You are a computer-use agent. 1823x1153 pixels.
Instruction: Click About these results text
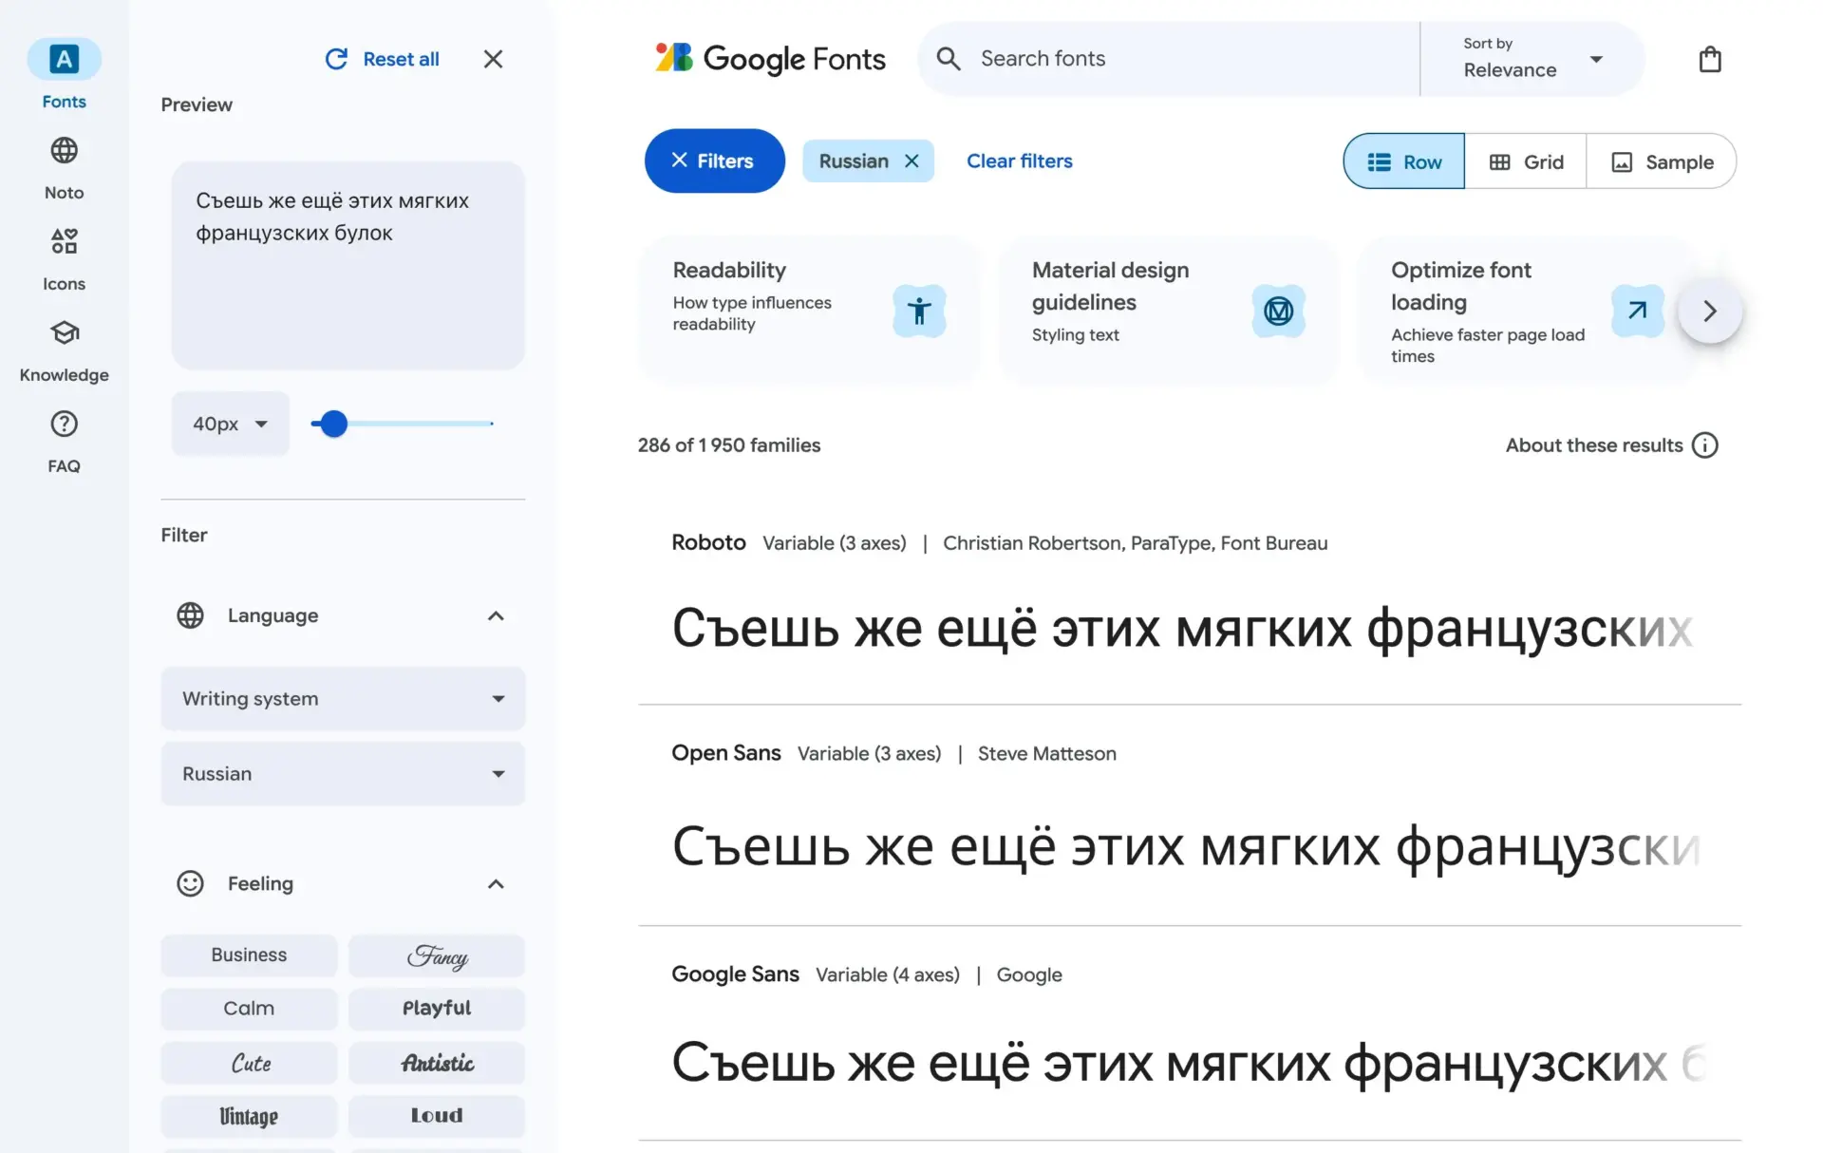click(1593, 445)
